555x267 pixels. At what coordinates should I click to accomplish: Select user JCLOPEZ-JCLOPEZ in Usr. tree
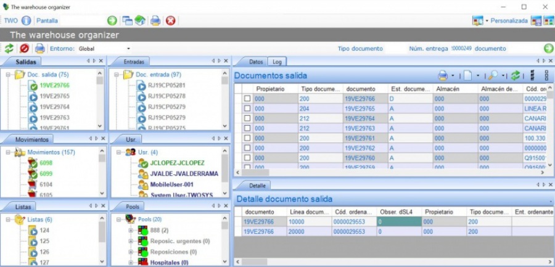tap(177, 163)
